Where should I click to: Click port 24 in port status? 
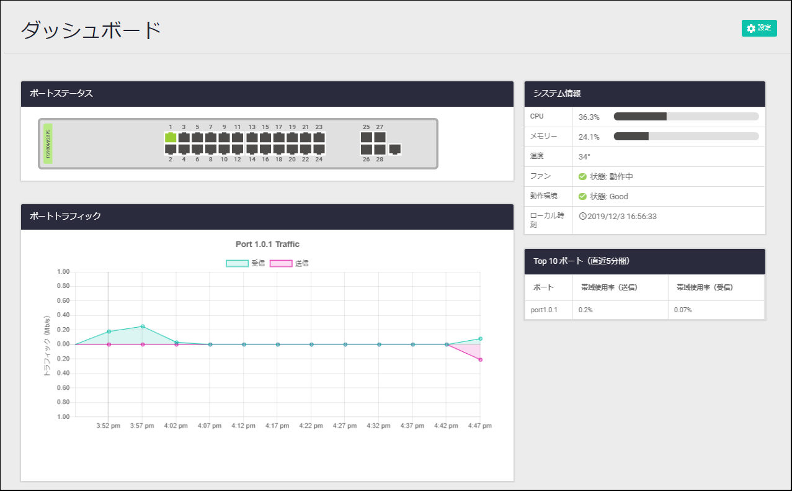[x=319, y=149]
